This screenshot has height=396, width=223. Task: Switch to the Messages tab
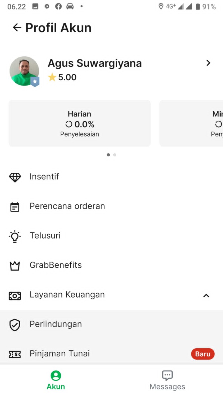pyautogui.click(x=167, y=380)
